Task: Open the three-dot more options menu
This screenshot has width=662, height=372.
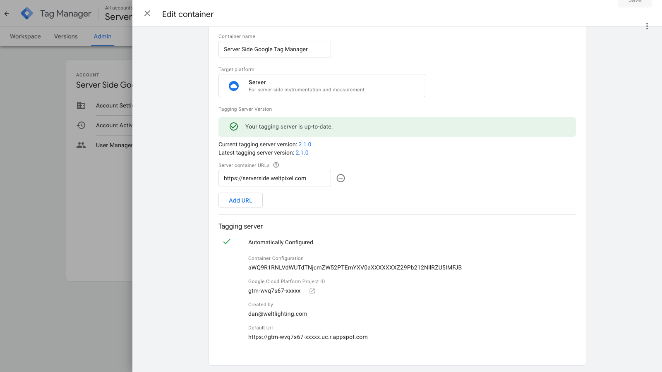Action: point(647,26)
